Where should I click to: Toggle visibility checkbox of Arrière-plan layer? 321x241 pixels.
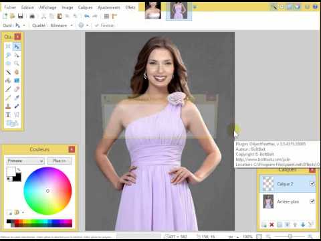click(x=312, y=202)
